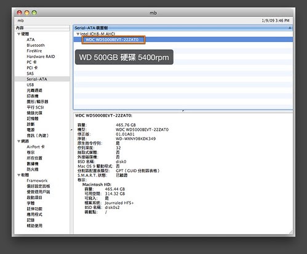Click the green zoom window button
This screenshot has width=307, height=254.
pyautogui.click(x=34, y=13)
